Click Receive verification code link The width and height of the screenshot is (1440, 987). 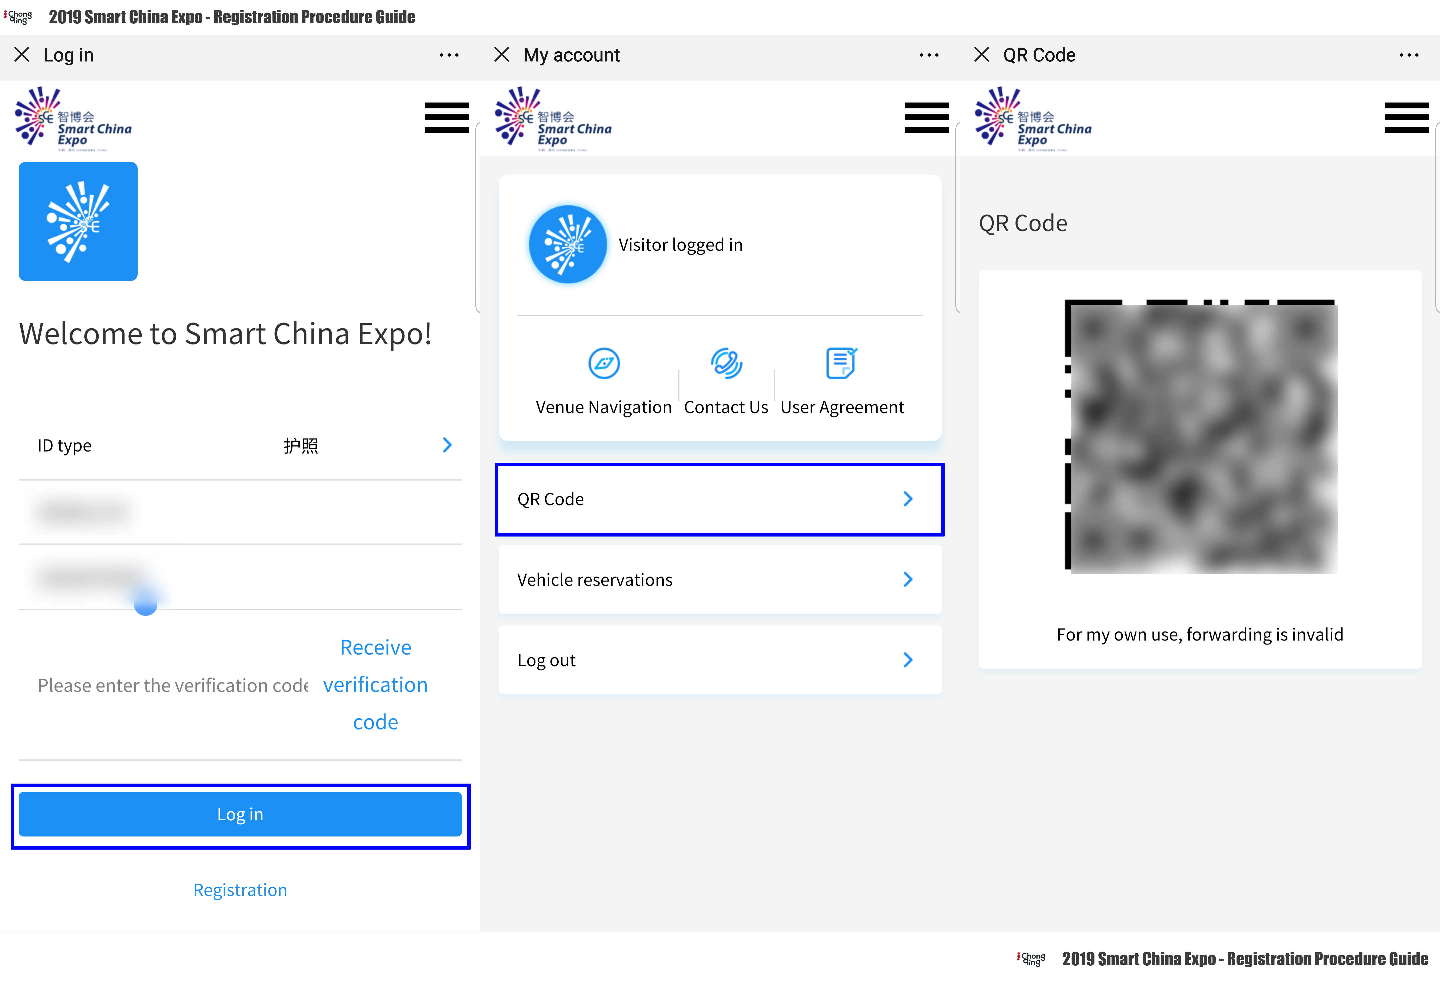pyautogui.click(x=375, y=685)
